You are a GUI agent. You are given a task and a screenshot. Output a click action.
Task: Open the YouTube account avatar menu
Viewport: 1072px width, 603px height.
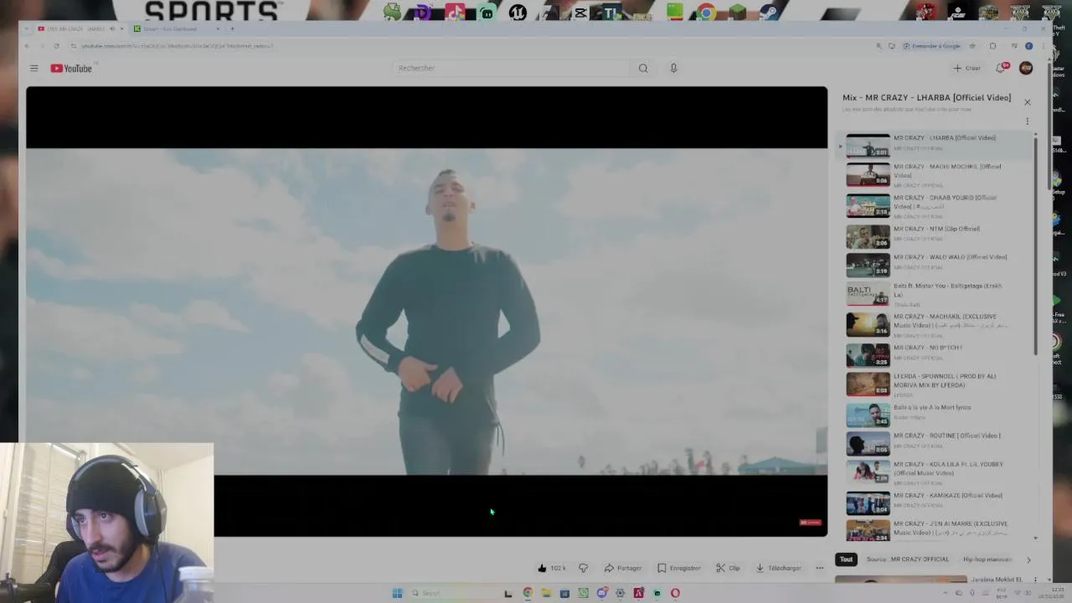[1026, 68]
